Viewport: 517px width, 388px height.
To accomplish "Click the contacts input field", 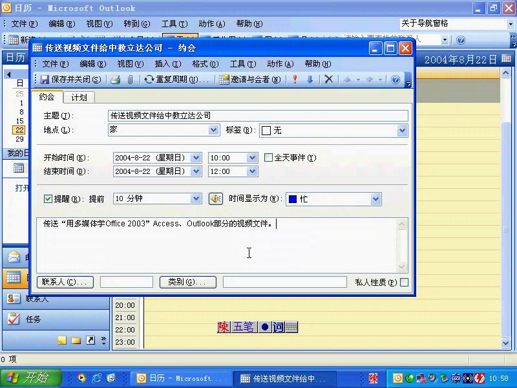I will tap(127, 282).
